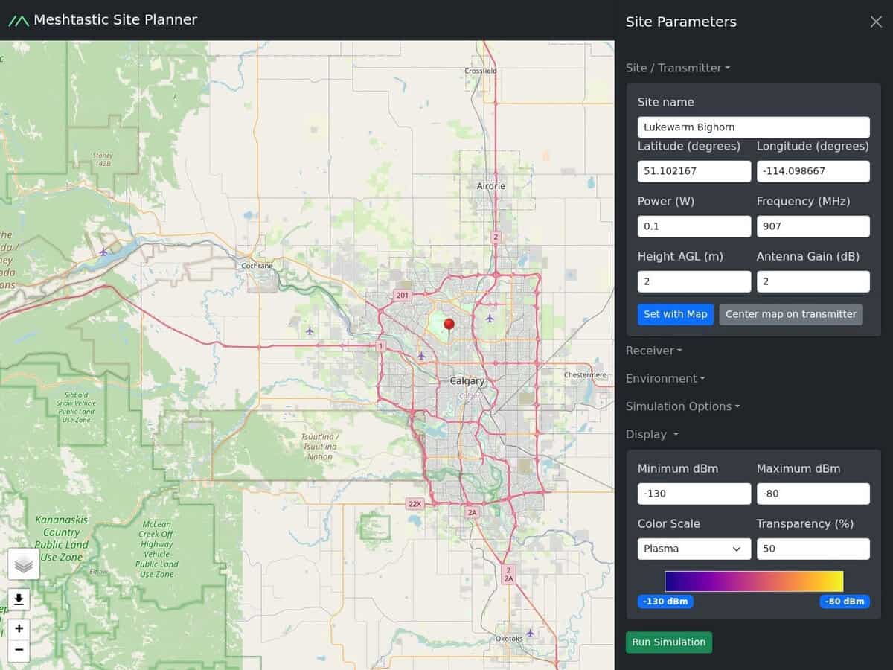Click the Cochrane label on map
Image resolution: width=893 pixels, height=670 pixels.
[257, 266]
